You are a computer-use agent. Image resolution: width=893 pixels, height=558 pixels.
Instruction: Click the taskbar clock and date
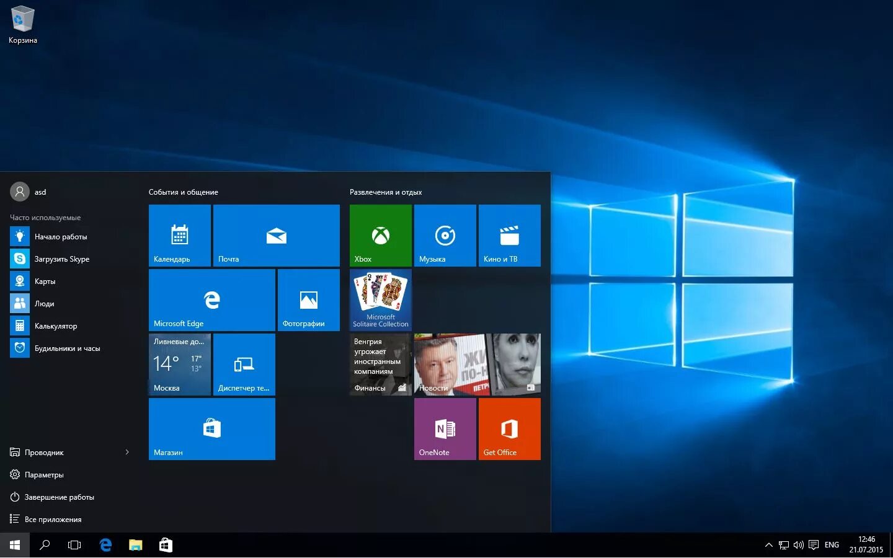pos(866,545)
